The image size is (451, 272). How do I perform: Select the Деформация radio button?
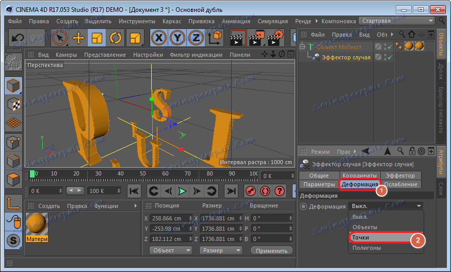(303, 206)
